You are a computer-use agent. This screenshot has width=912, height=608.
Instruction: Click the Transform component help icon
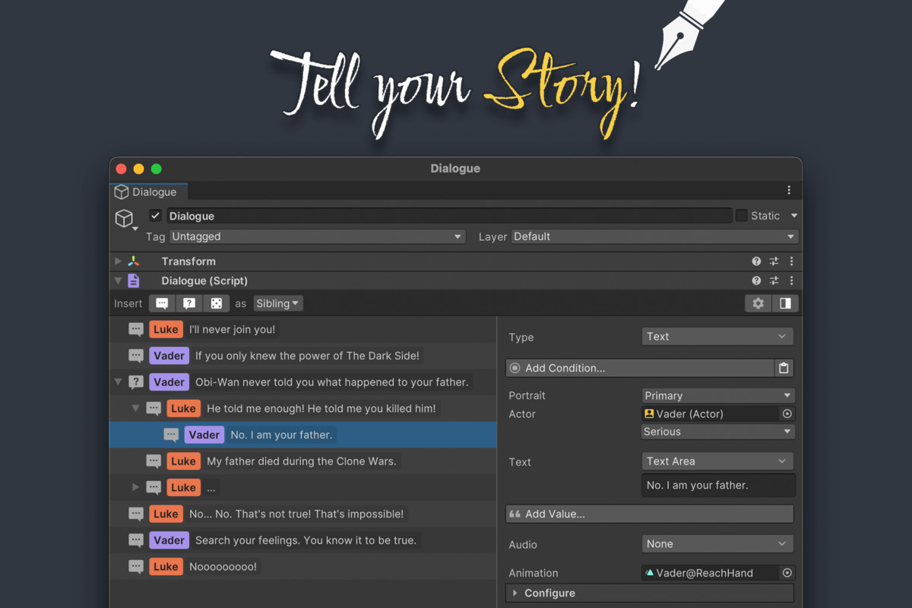[x=756, y=261]
